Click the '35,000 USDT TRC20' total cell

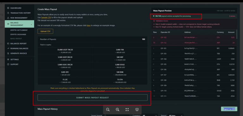pyautogui.click(x=65, y=51)
